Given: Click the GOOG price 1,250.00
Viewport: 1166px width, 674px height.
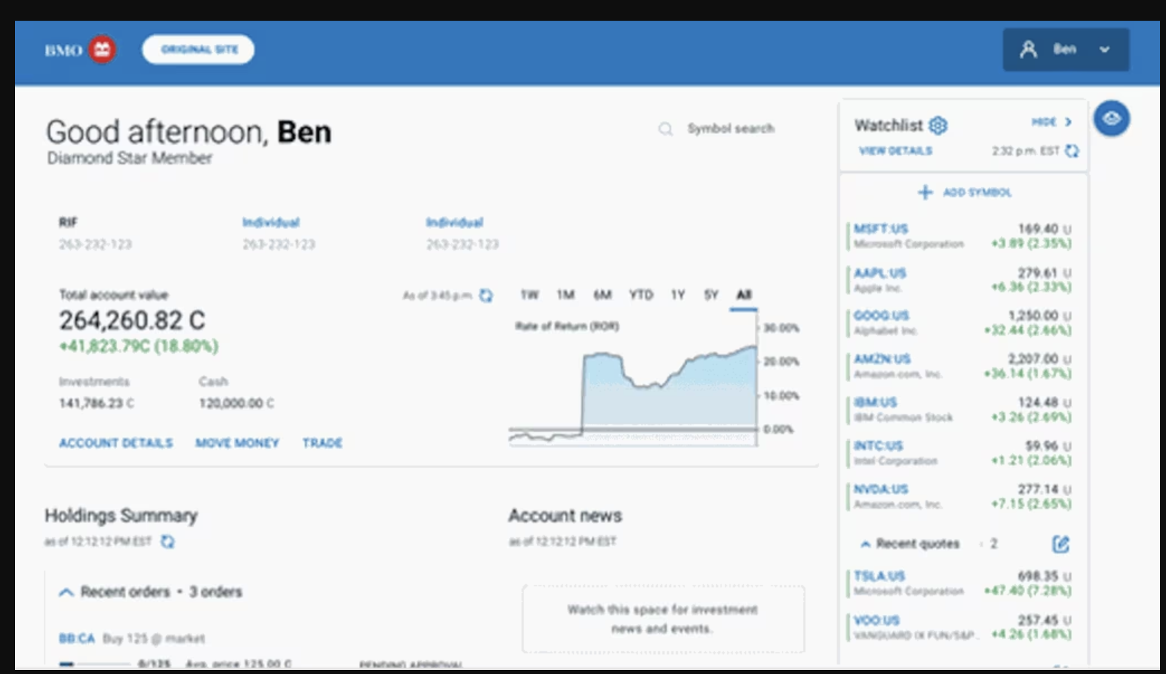Looking at the screenshot, I should click(x=1033, y=315).
